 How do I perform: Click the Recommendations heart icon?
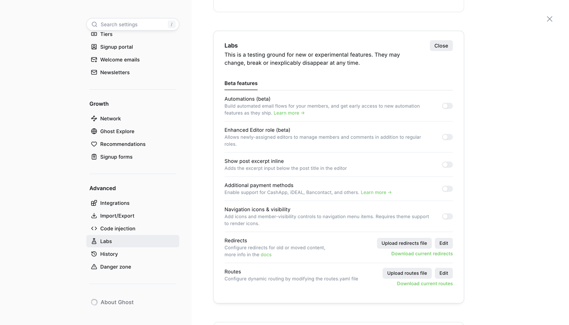click(x=94, y=144)
